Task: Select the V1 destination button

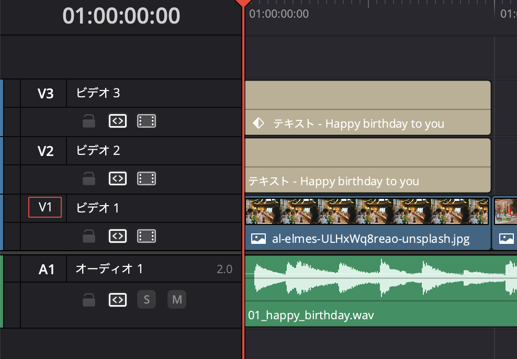Action: coord(45,207)
